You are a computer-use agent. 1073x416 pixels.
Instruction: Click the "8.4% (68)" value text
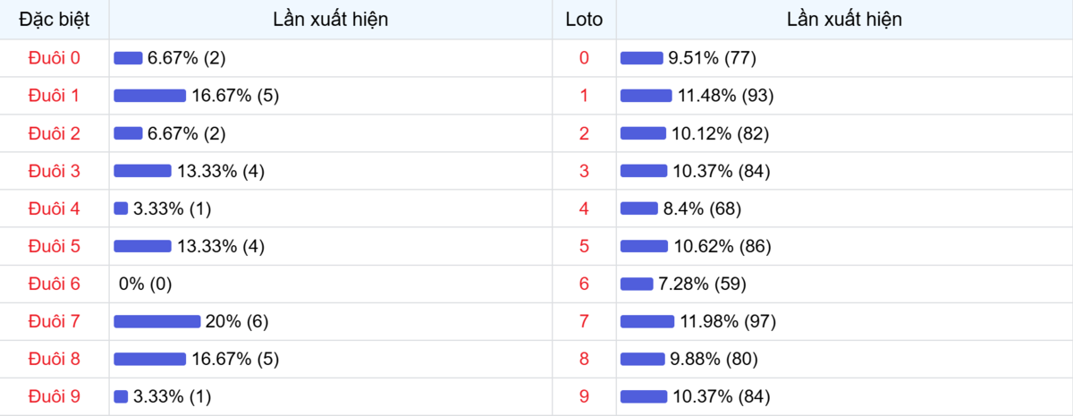pos(702,208)
